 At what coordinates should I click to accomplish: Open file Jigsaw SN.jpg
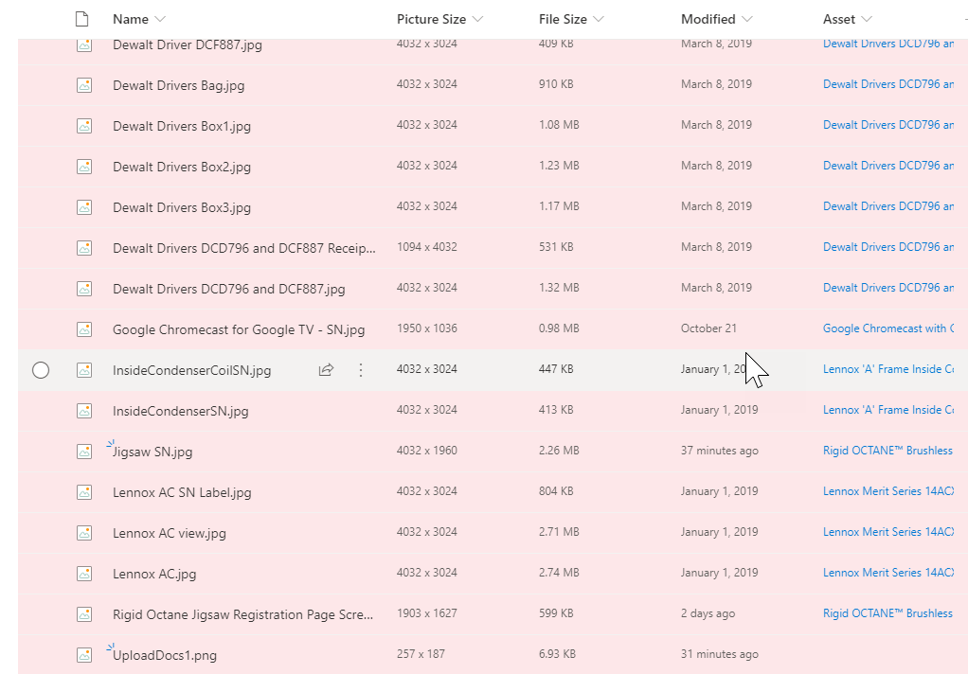pos(152,452)
